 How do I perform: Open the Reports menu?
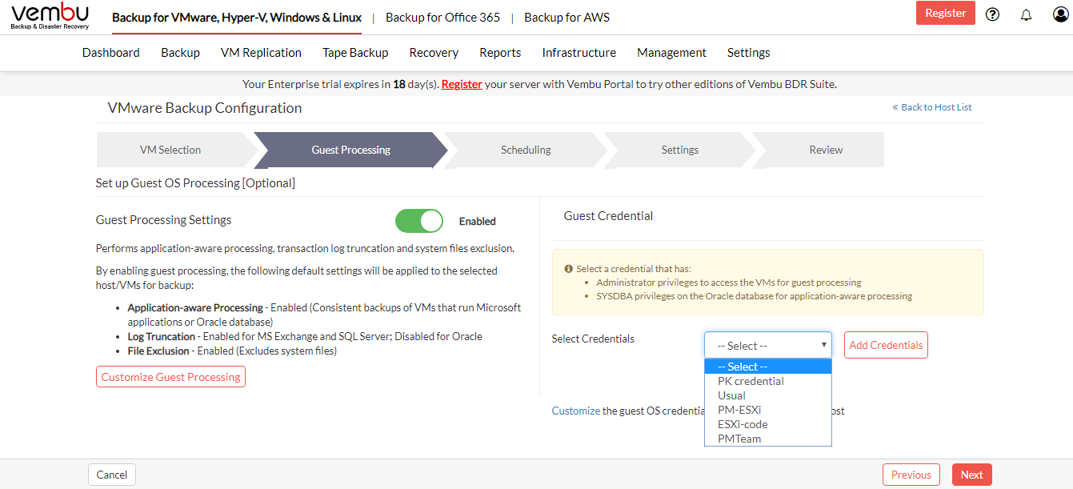pos(500,53)
